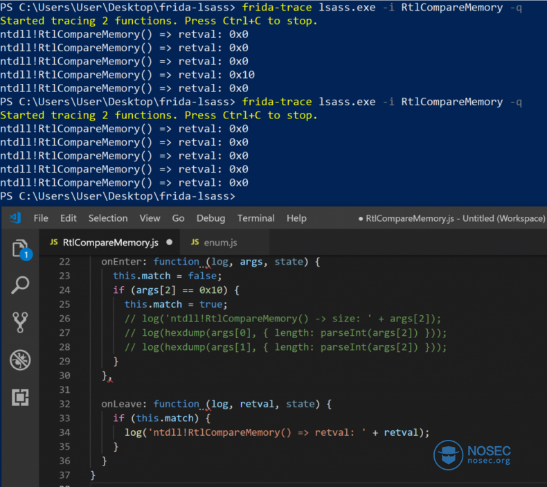Open the Selection menu
Image resolution: width=547 pixels, height=487 pixels.
pyautogui.click(x=108, y=218)
